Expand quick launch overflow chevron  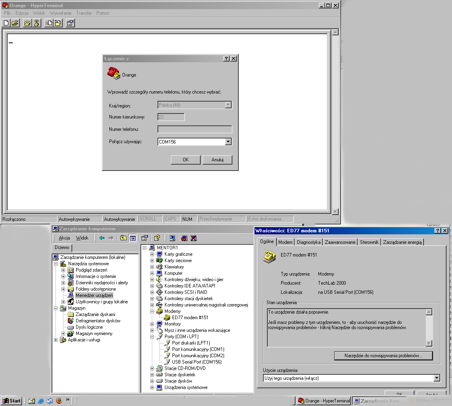(x=68, y=399)
